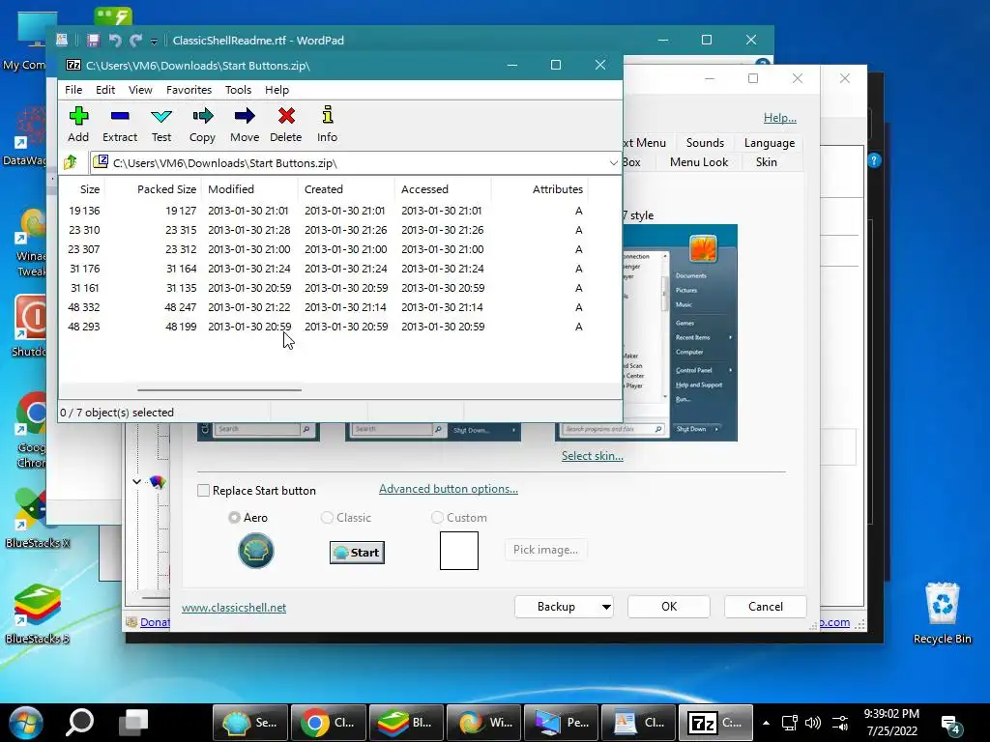Open the Help... link in settings
Screen dimensions: 990x742
[x=780, y=117]
